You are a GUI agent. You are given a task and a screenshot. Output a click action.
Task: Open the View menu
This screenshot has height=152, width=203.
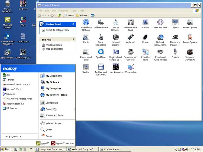[x=54, y=11]
